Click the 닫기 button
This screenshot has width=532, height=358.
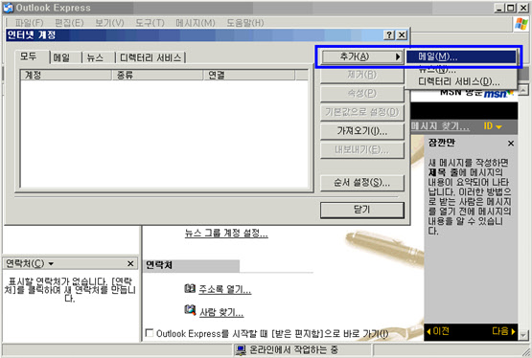click(362, 210)
